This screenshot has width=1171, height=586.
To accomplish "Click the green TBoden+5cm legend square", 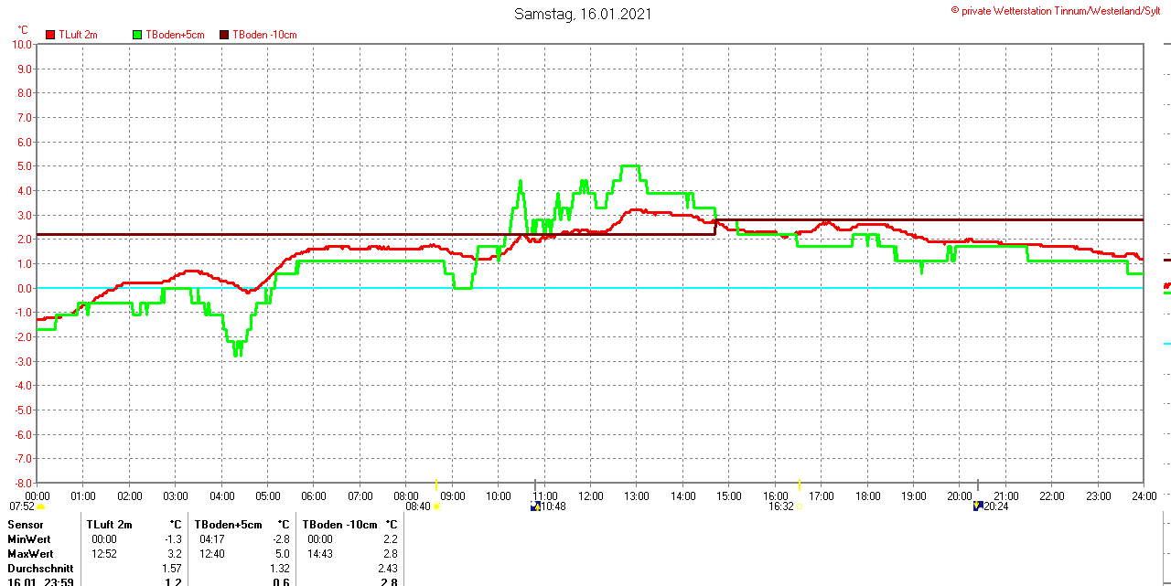I will (138, 35).
